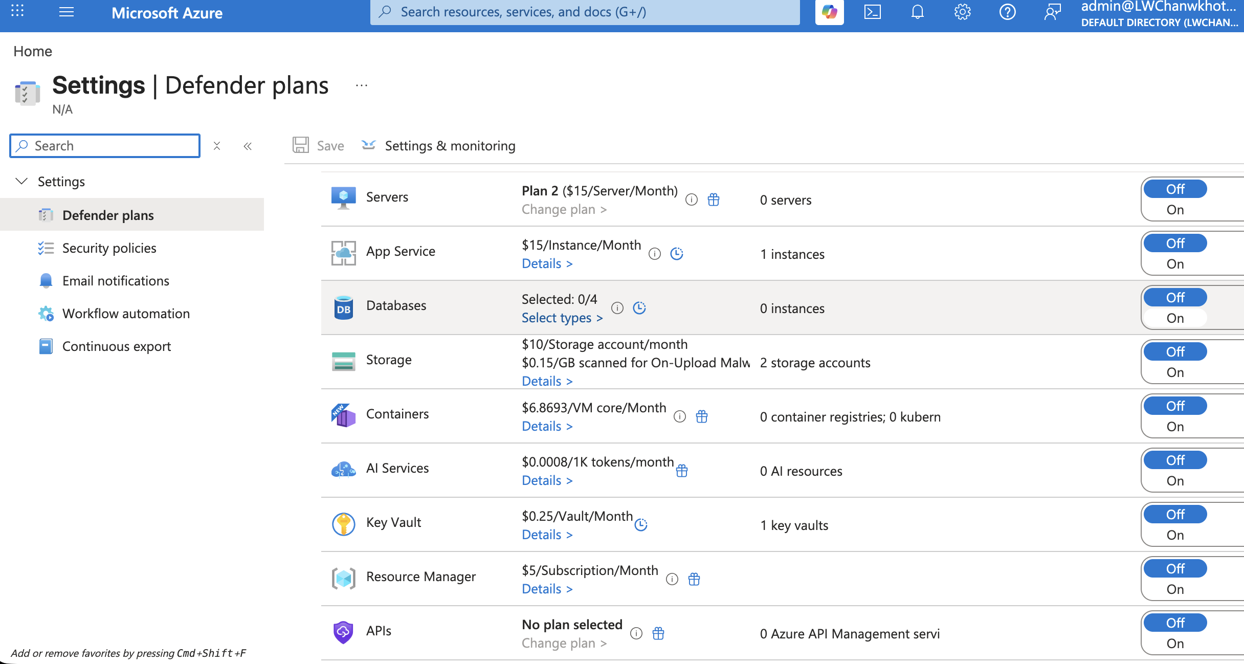Open portal settings gear icon
Viewport: 1244px width, 664px height.
(x=962, y=12)
